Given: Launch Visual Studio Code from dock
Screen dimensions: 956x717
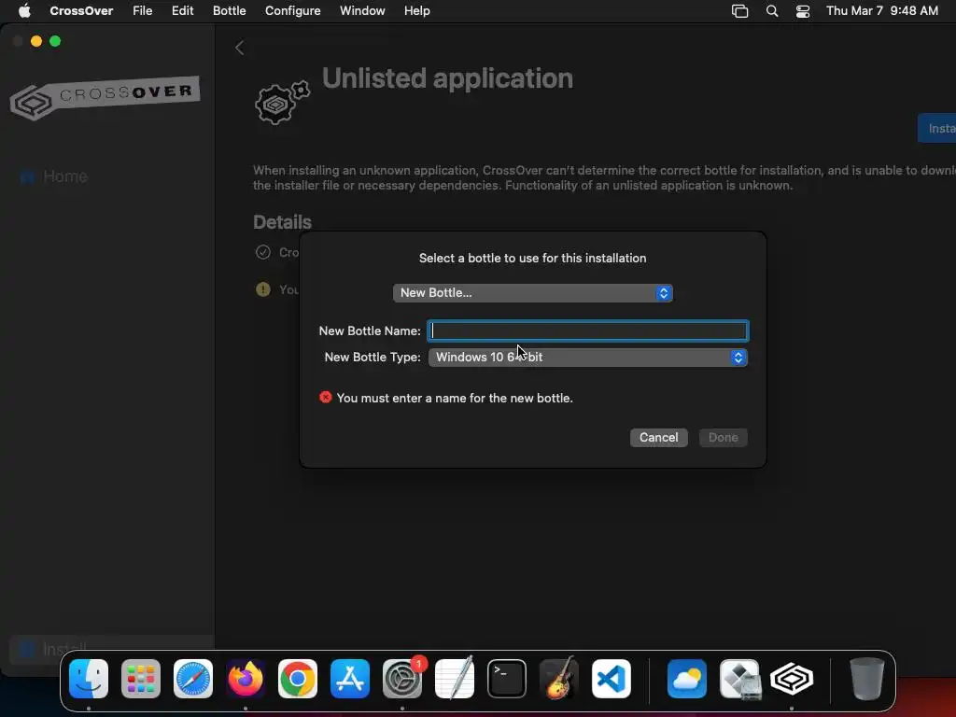Looking at the screenshot, I should pyautogui.click(x=611, y=679).
